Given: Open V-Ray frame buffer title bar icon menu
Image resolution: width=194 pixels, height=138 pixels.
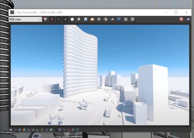Looking at the screenshot, I should [12, 12].
